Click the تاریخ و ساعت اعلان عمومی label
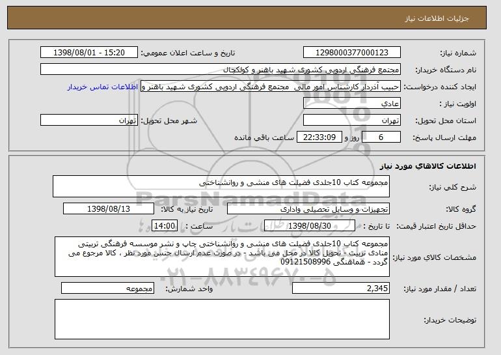This screenshot has height=355, width=501. point(188,53)
